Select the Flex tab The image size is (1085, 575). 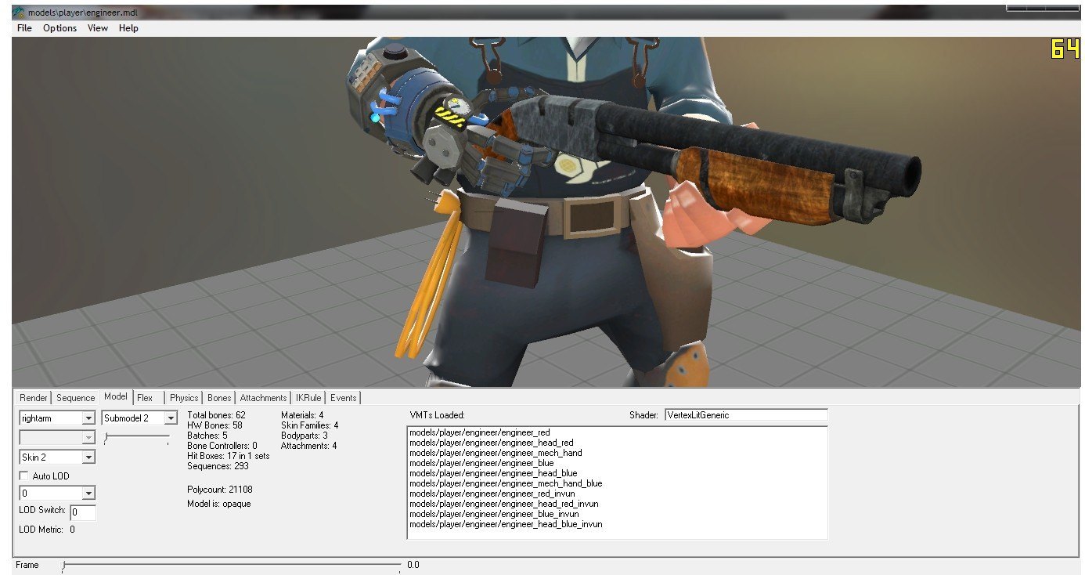[145, 398]
